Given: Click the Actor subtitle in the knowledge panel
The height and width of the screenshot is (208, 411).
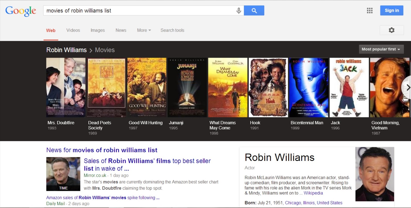Looking at the screenshot, I should pyautogui.click(x=250, y=168).
